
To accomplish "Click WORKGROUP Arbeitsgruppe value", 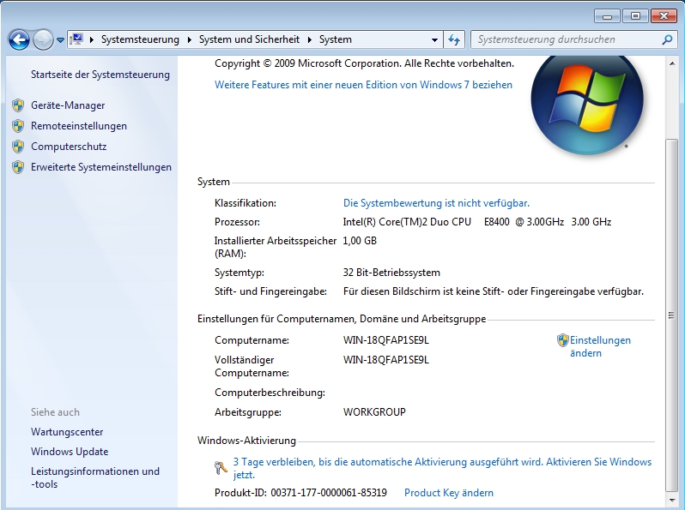I will 374,412.
